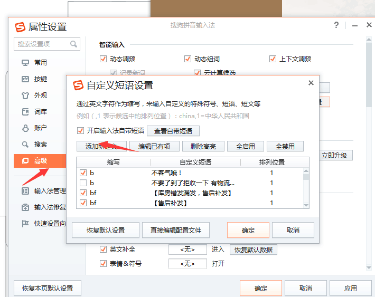Uncheck the row b 不客气哦！
This screenshot has height=297, width=375.
coord(83,173)
